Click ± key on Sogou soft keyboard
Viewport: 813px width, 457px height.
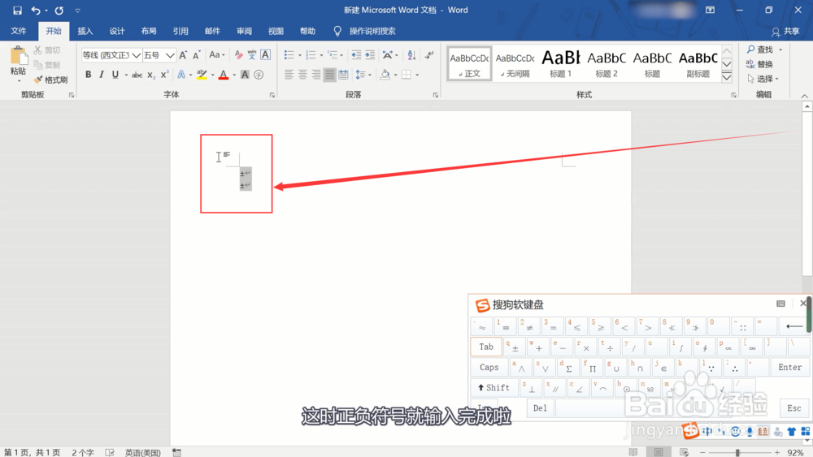[x=513, y=347]
